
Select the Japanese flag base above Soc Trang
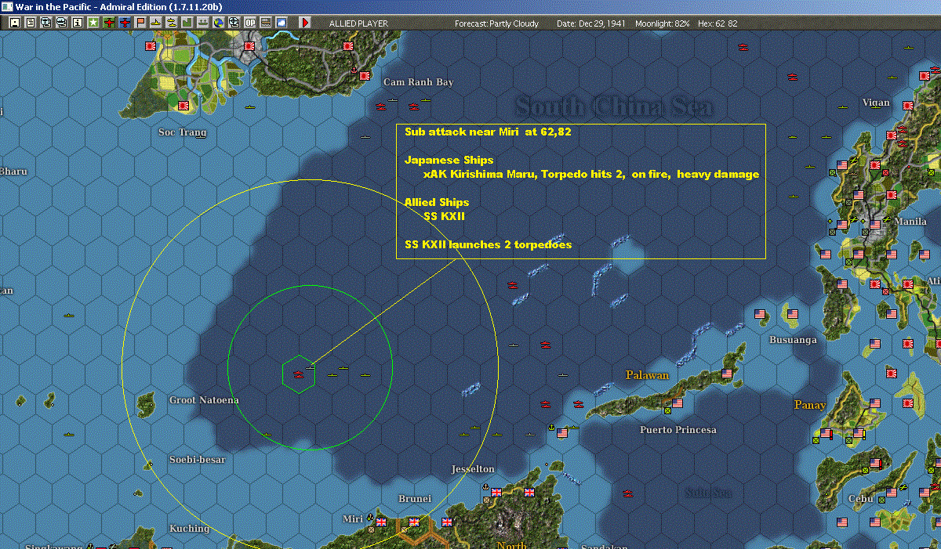tap(183, 106)
